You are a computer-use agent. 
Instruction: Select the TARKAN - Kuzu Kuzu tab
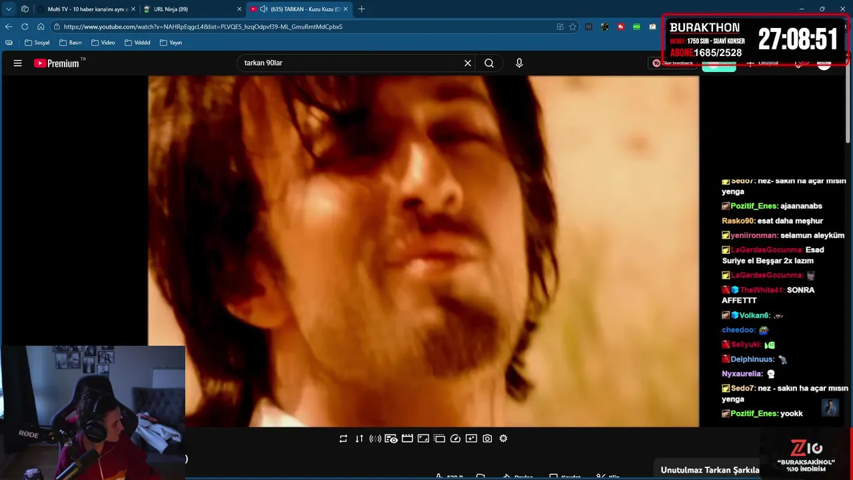(x=299, y=9)
